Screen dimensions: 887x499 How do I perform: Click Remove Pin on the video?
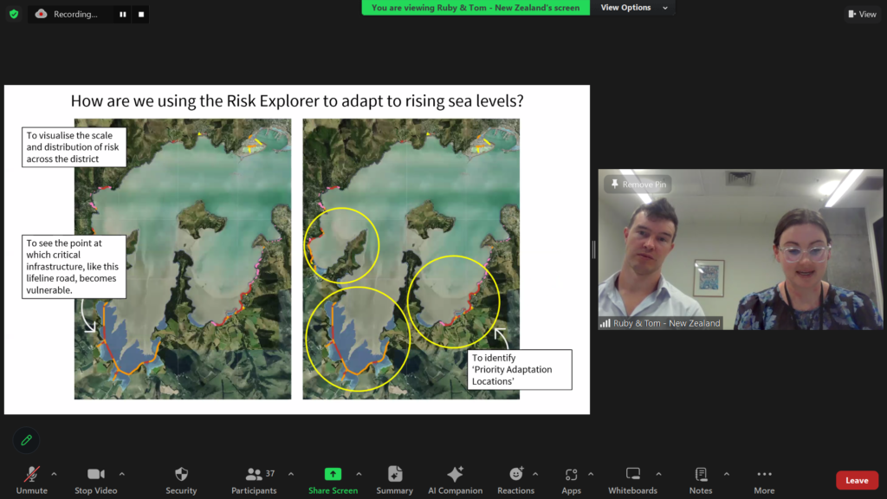[638, 185]
